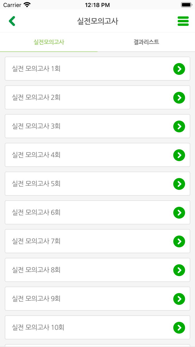Select the 실전모의고사 tab
The height and width of the screenshot is (347, 195).
[49, 42]
